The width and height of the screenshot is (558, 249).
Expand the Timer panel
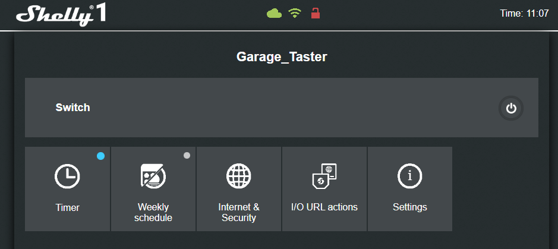(67, 207)
